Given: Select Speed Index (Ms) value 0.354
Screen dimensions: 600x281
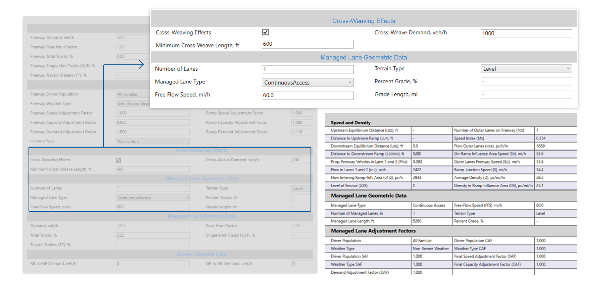Looking at the screenshot, I should 541,138.
